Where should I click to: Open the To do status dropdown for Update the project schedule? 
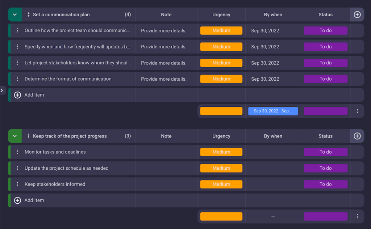pos(325,168)
